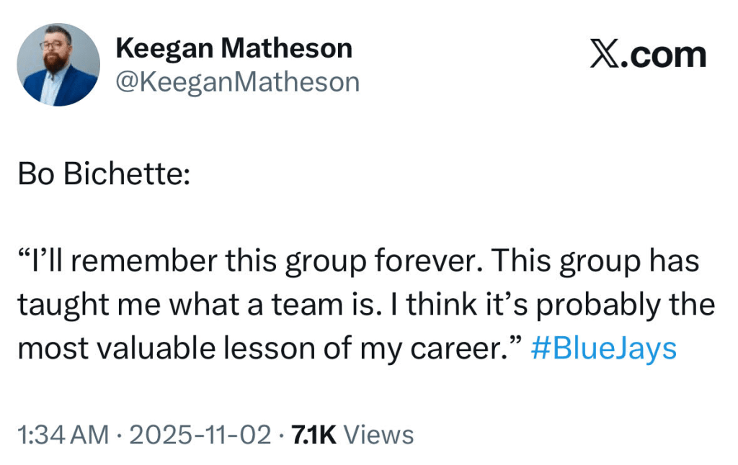Click the "Bo Bichette:" line in the post
Screen dimensions: 738x465
tap(104, 175)
